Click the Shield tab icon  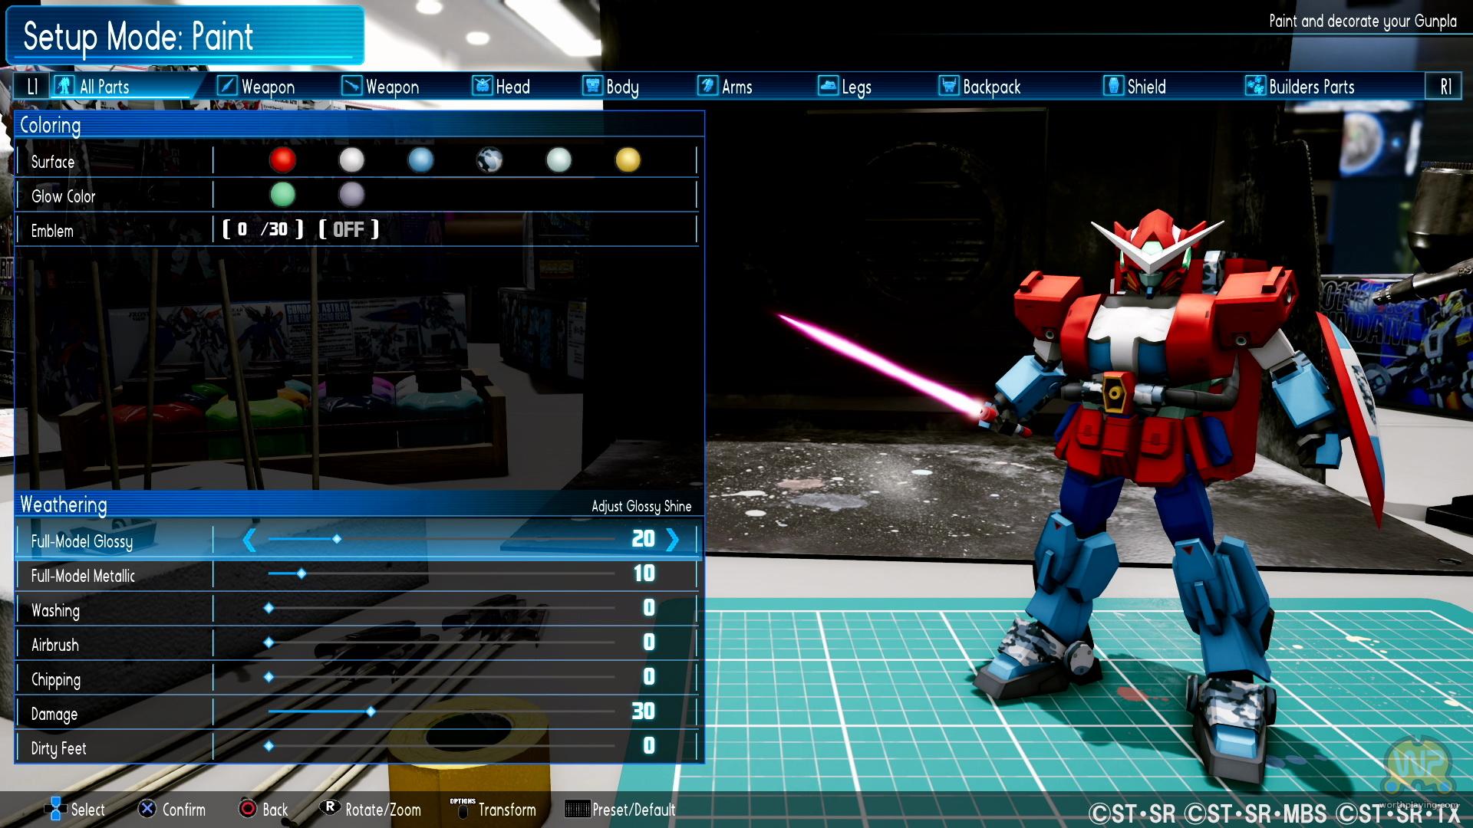pos(1113,86)
